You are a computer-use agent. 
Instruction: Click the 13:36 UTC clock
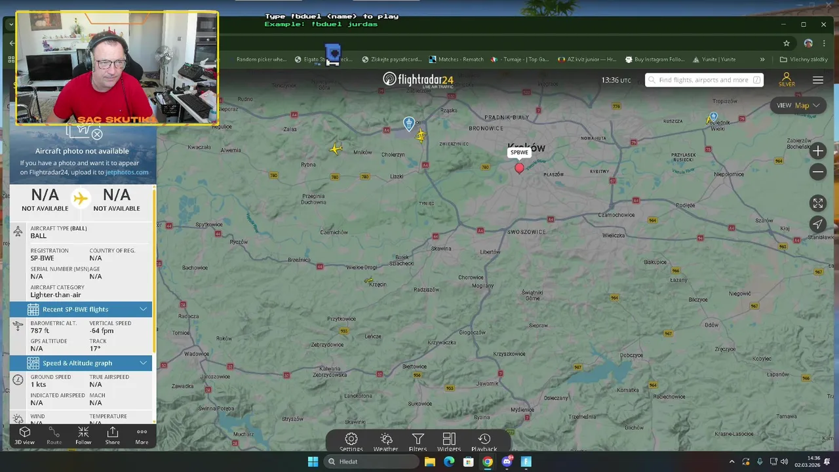pyautogui.click(x=616, y=80)
